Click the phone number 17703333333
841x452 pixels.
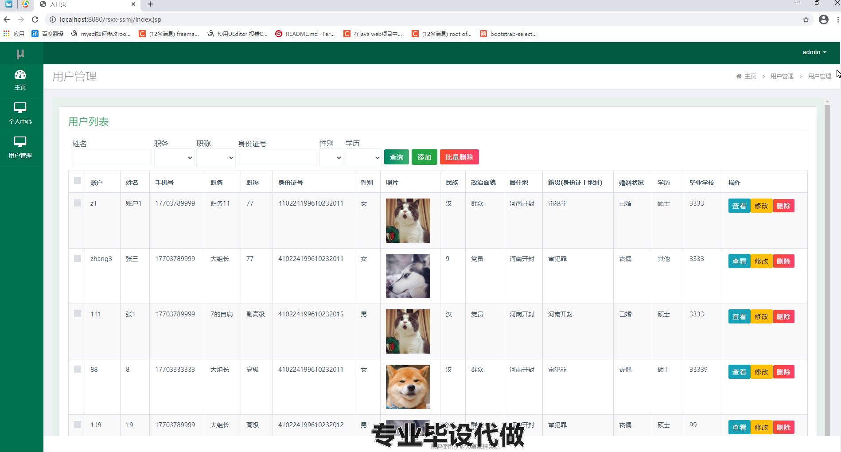(175, 370)
